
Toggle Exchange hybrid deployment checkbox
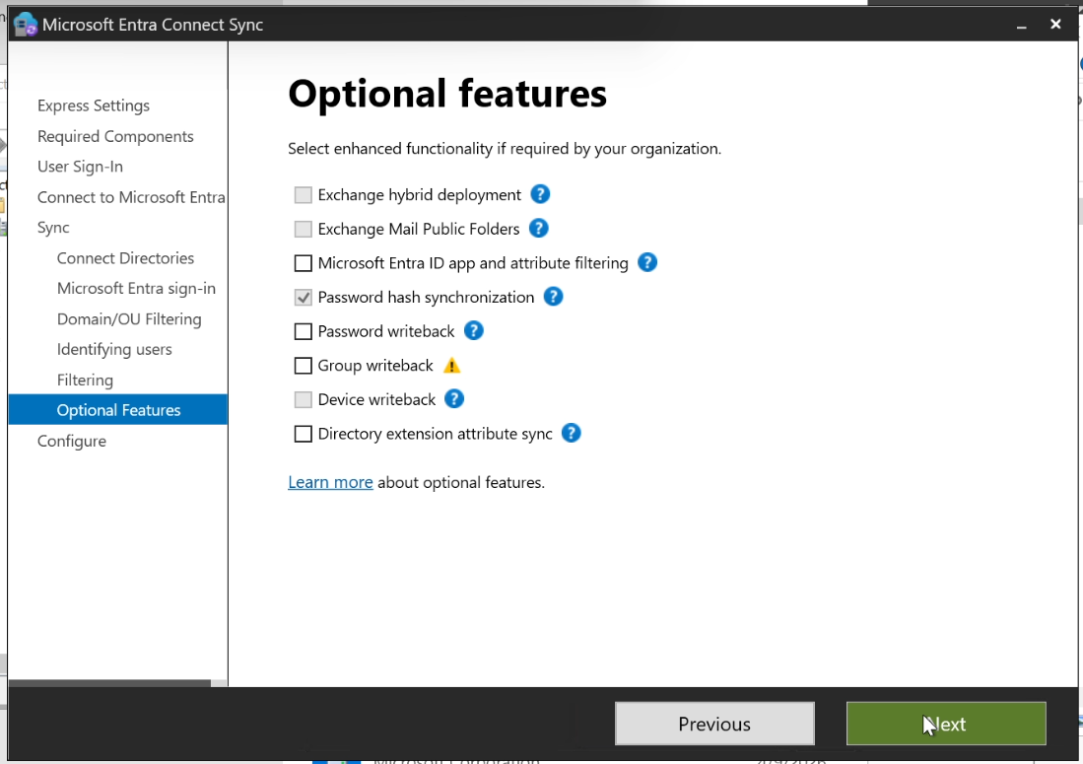click(303, 195)
